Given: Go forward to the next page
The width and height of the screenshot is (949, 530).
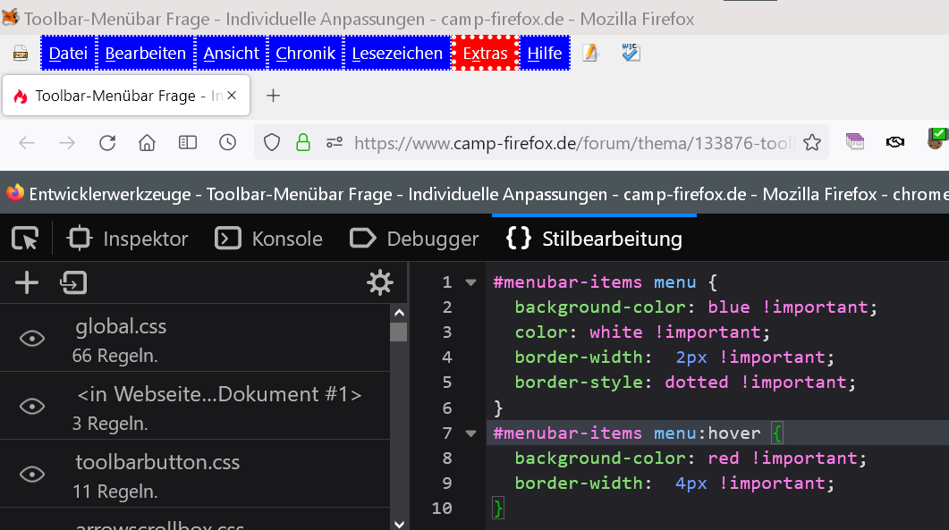Looking at the screenshot, I should coord(67,143).
